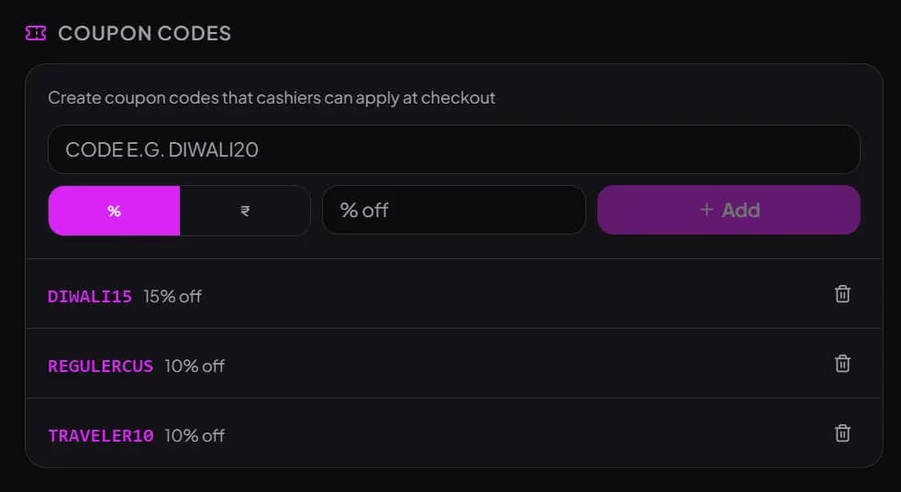Image resolution: width=901 pixels, height=492 pixels.
Task: Select the DIWALI15 code text
Action: 90,296
